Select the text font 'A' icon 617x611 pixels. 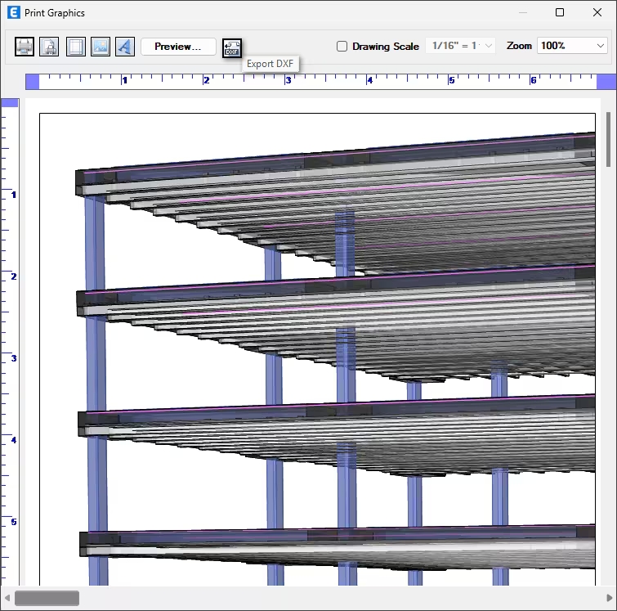tap(124, 47)
